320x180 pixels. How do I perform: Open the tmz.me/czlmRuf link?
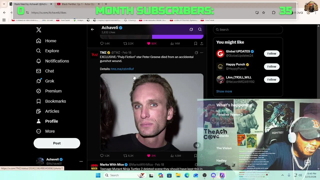click(122, 69)
